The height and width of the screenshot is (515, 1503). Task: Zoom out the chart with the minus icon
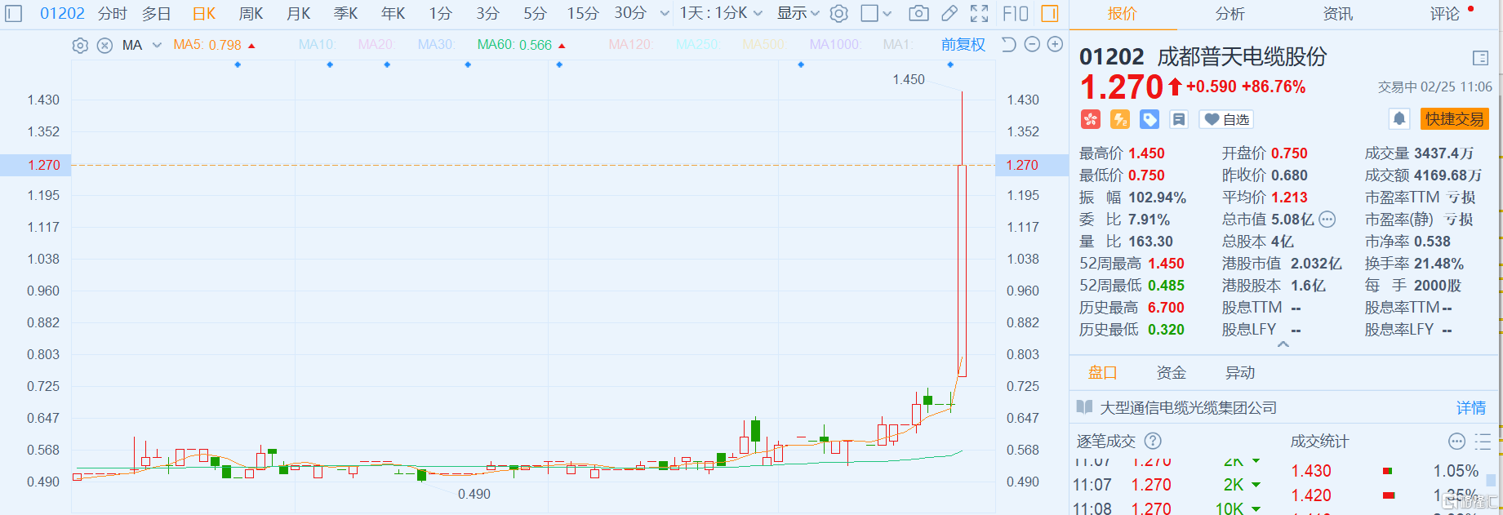pyautogui.click(x=1032, y=45)
